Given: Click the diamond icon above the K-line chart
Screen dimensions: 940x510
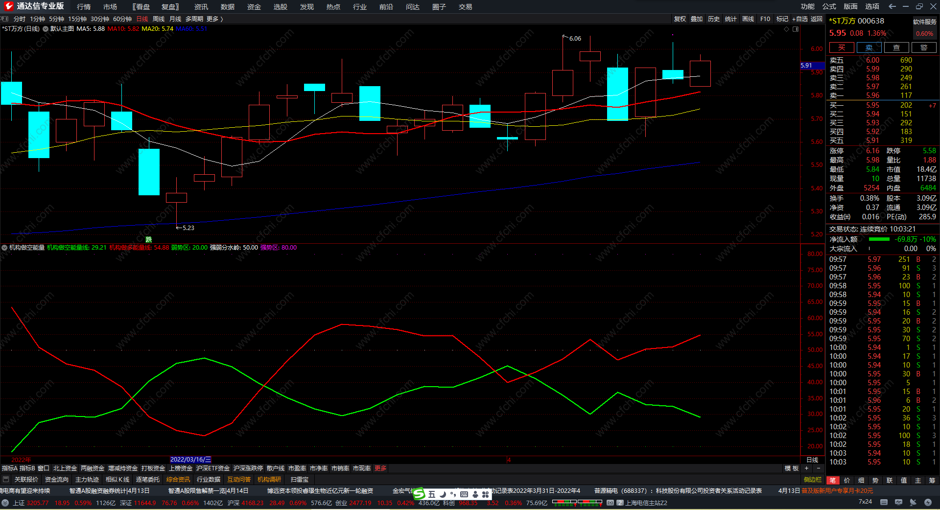Looking at the screenshot, I should (787, 29).
